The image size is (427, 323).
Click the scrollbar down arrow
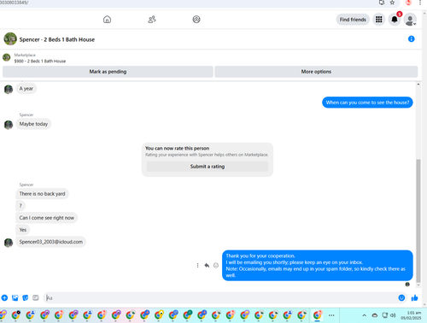click(x=418, y=285)
